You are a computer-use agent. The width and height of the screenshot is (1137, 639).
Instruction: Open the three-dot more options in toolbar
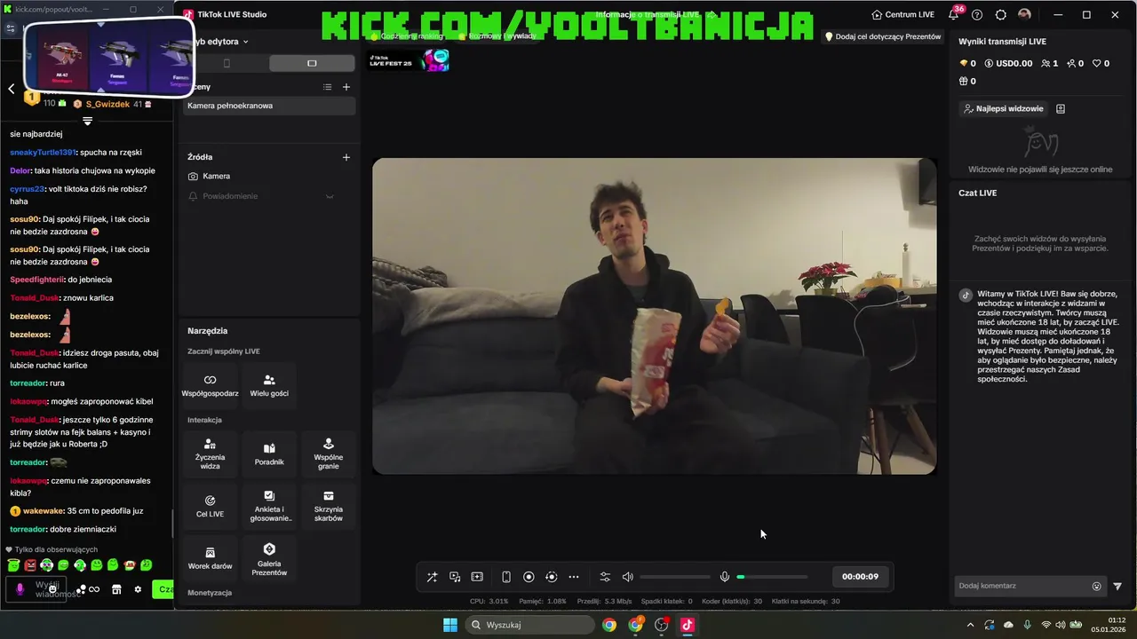coord(574,577)
